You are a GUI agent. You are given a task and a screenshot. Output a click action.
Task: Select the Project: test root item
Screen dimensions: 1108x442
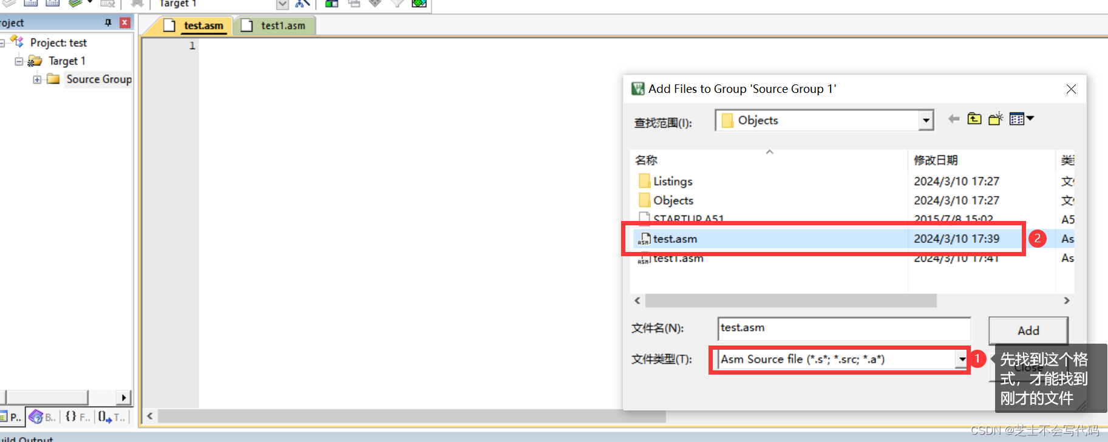[58, 42]
